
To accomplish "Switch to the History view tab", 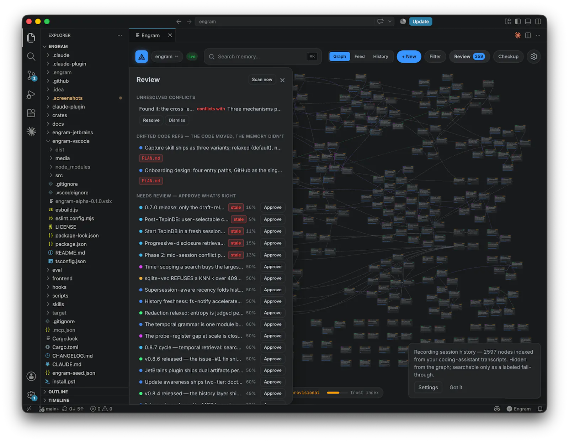I will click(381, 57).
